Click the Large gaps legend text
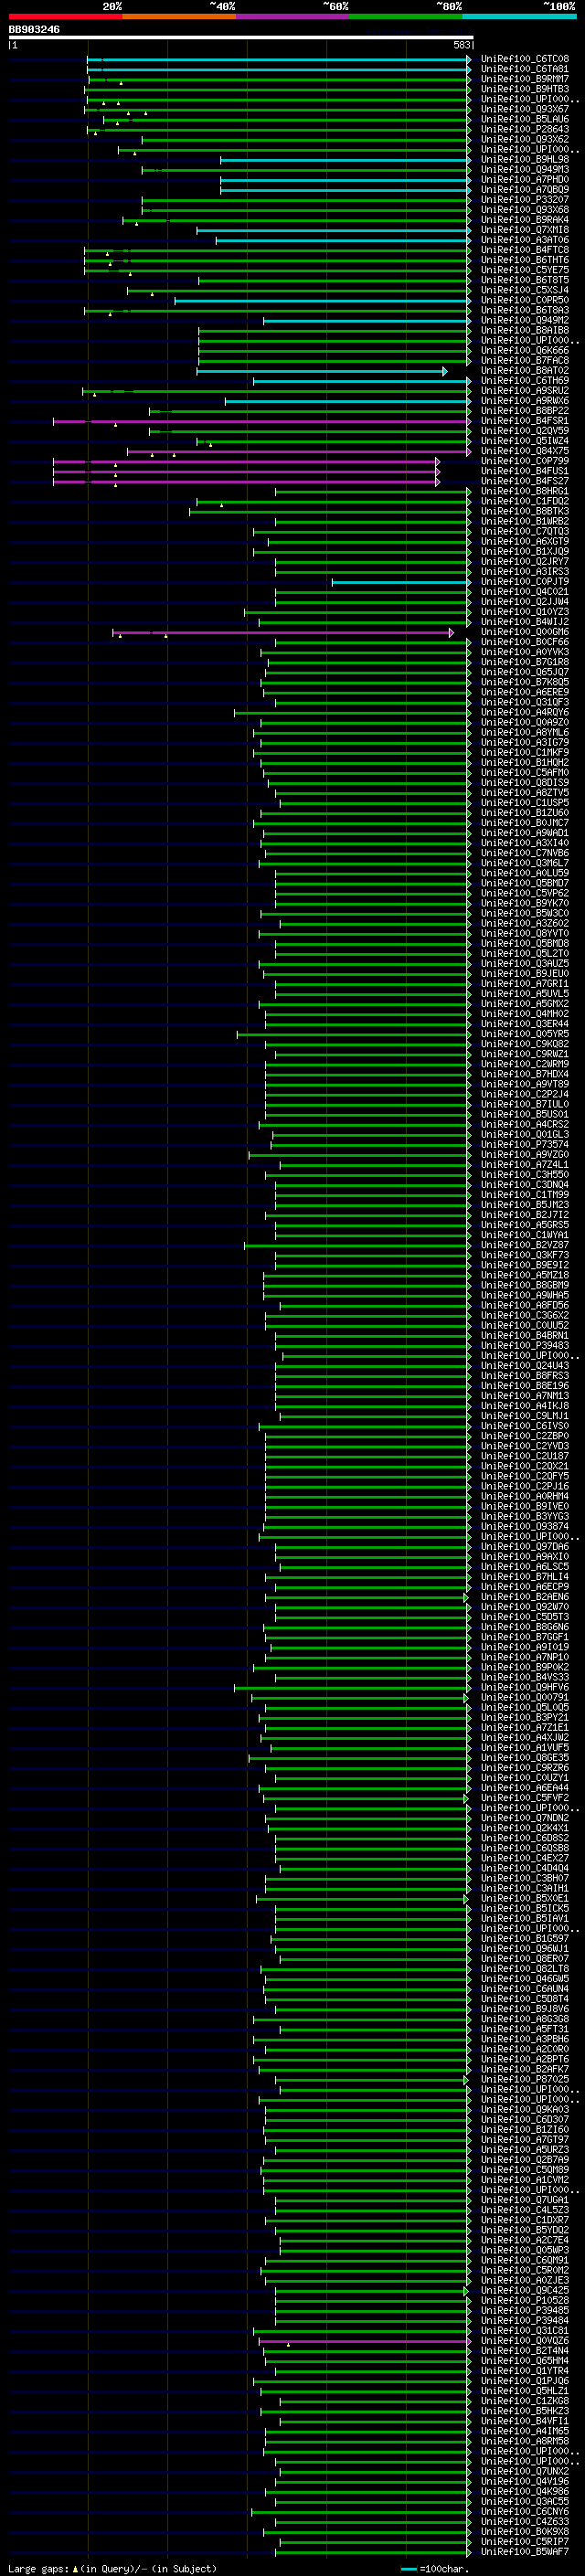The width and height of the screenshot is (585, 2576). pyautogui.click(x=39, y=2568)
